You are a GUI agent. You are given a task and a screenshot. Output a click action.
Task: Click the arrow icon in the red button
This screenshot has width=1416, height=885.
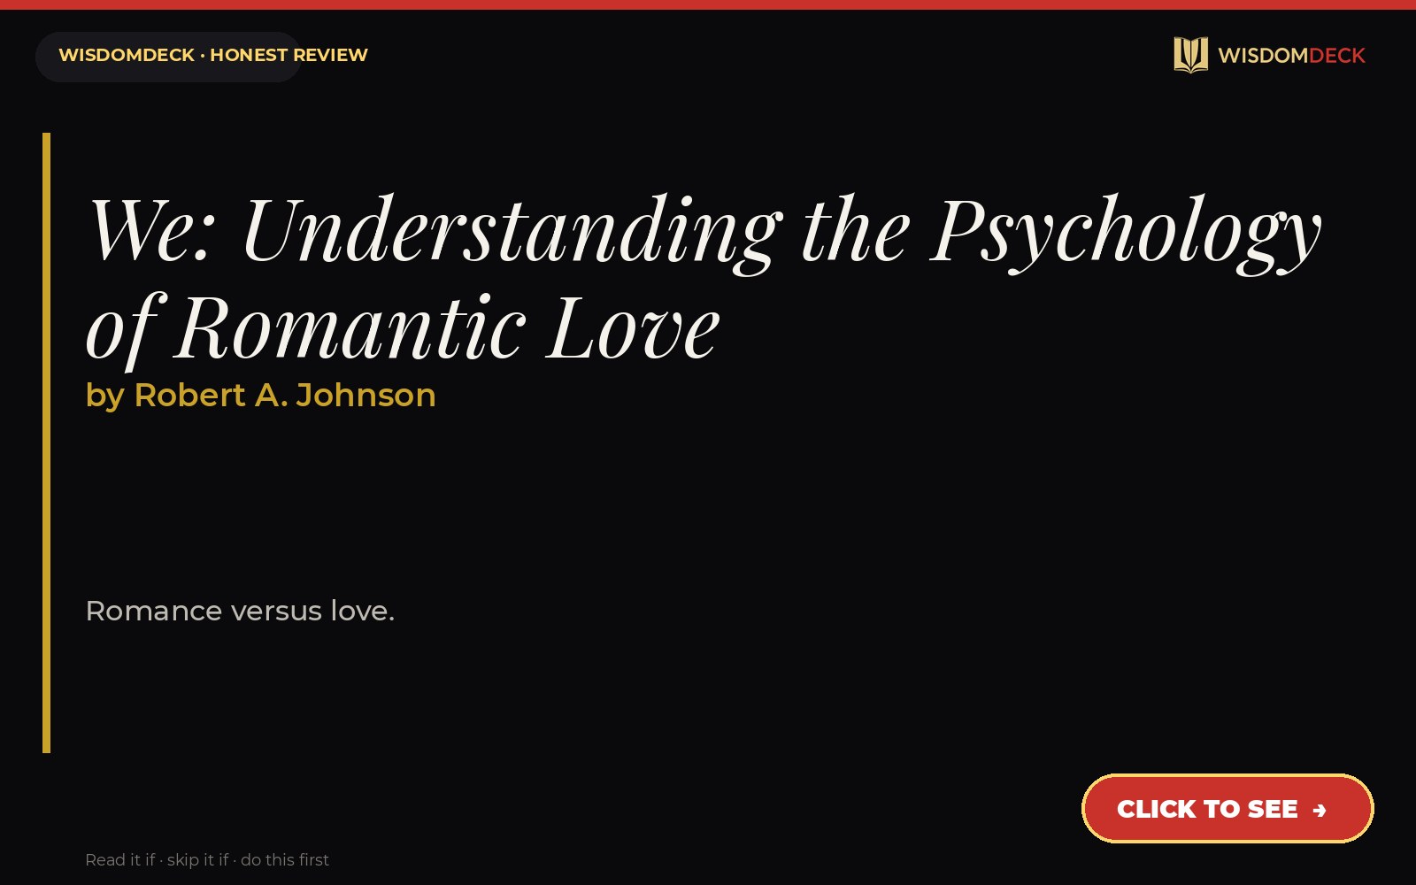[x=1320, y=810]
